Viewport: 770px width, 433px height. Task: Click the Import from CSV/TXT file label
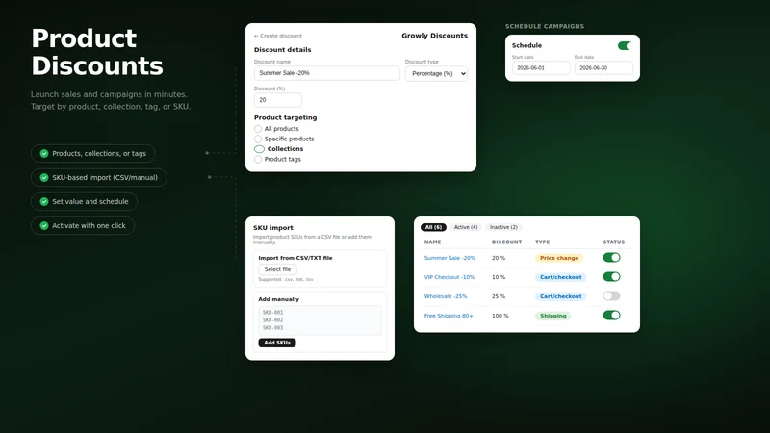click(295, 258)
